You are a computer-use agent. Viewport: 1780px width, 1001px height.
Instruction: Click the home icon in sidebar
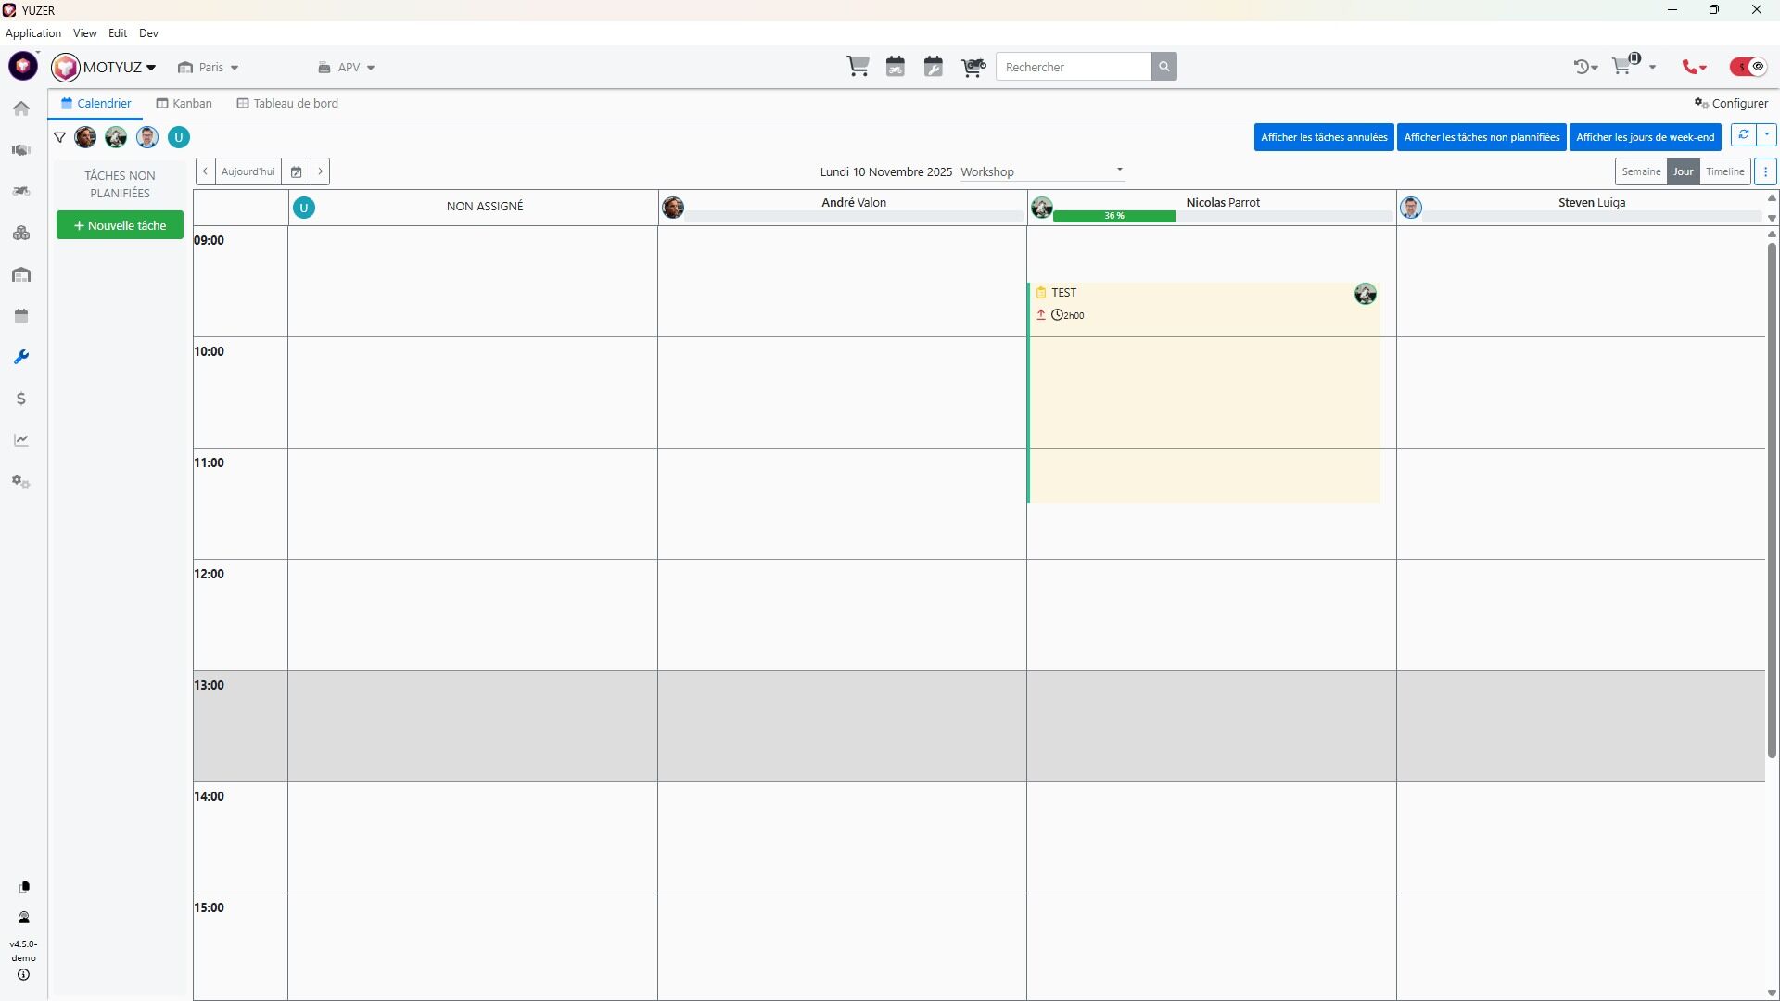point(21,108)
